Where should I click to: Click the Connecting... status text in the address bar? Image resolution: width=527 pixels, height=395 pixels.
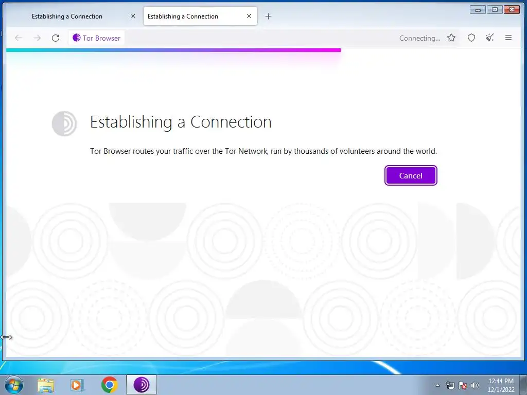[x=420, y=38]
